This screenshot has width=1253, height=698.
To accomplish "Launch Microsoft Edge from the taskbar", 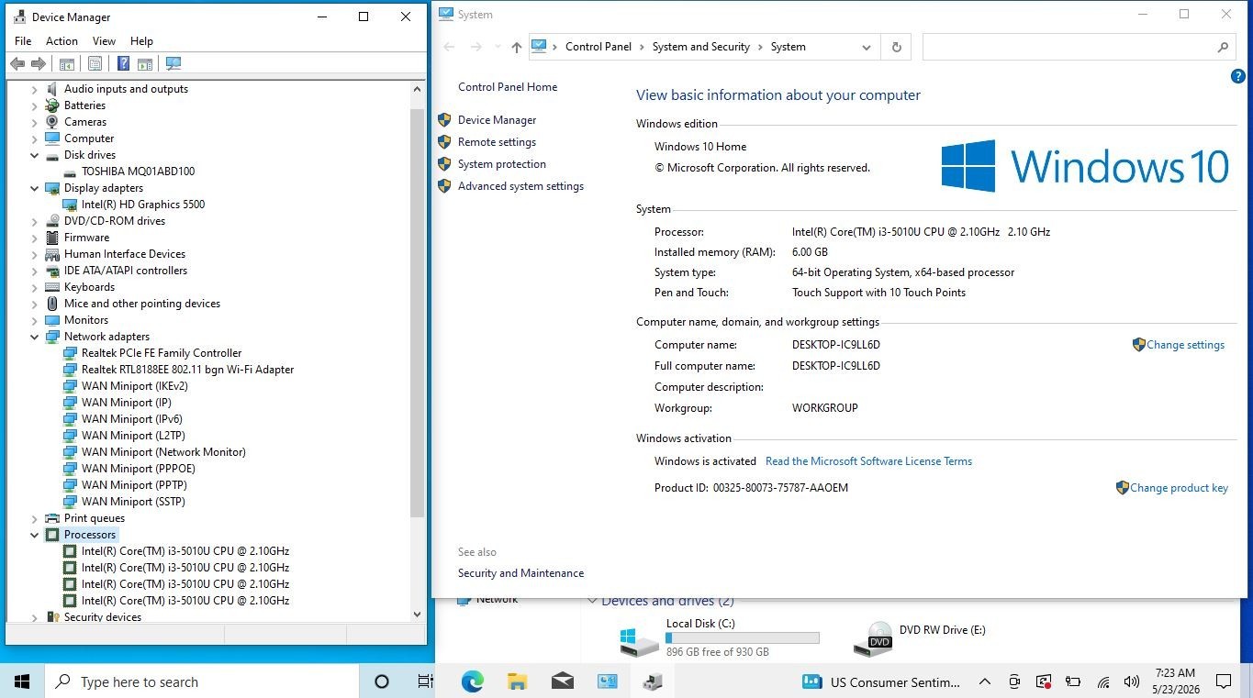I will (x=472, y=681).
